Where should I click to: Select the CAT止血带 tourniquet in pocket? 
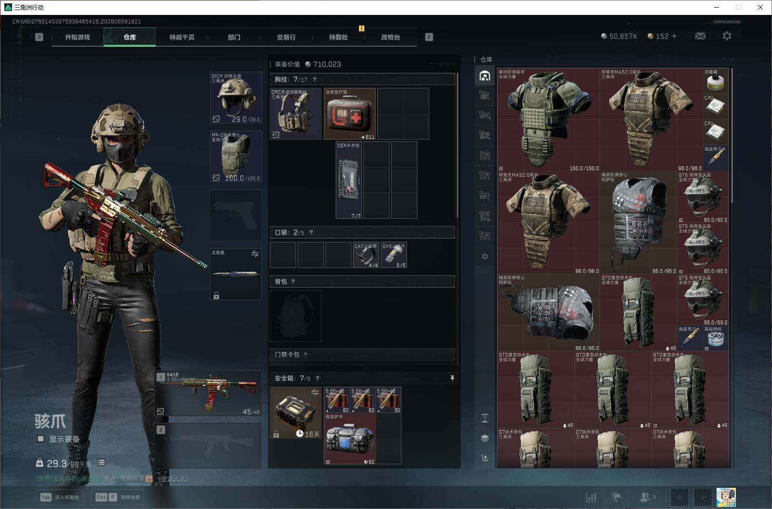[x=366, y=255]
